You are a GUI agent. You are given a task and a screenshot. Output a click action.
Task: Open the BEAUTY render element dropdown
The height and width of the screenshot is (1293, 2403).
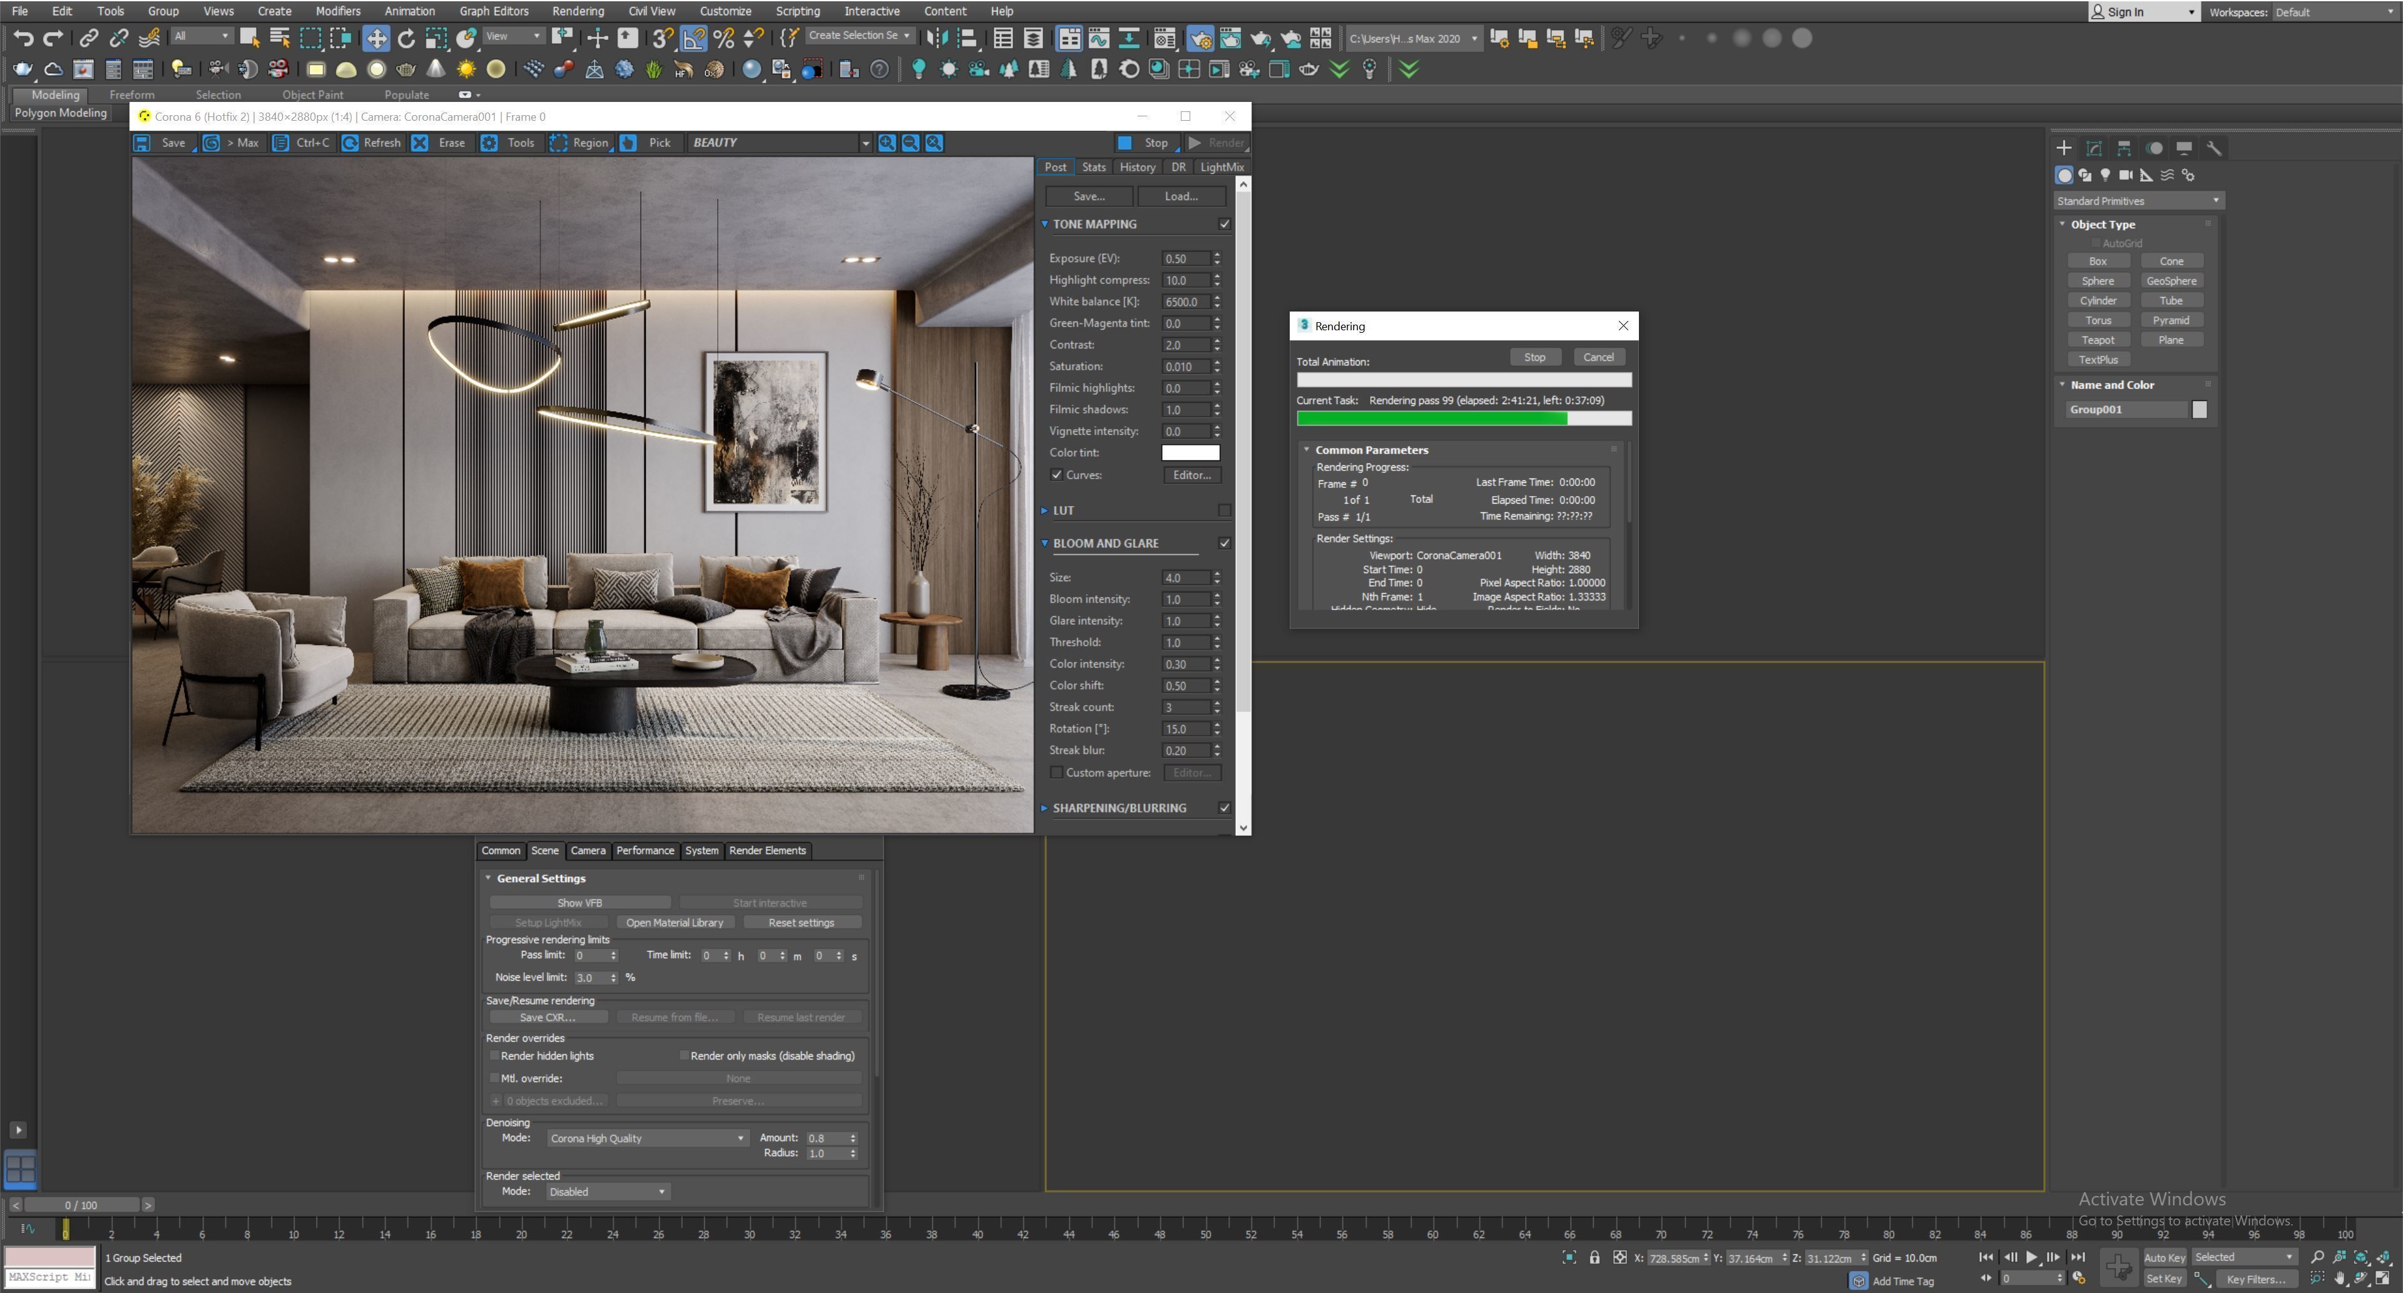click(780, 143)
